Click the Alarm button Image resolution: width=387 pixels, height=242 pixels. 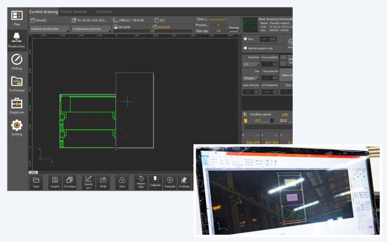coord(286,75)
